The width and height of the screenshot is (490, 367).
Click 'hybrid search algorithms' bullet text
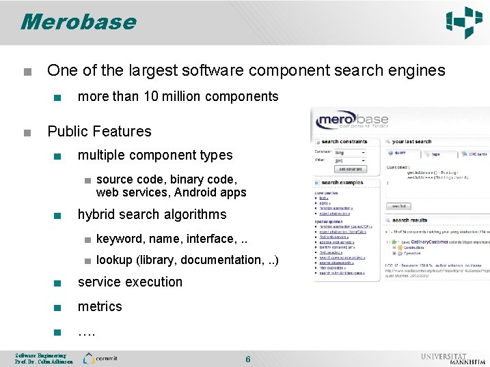coord(152,214)
